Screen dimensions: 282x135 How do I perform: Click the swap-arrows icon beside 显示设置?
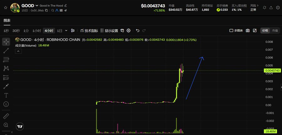(122, 31)
